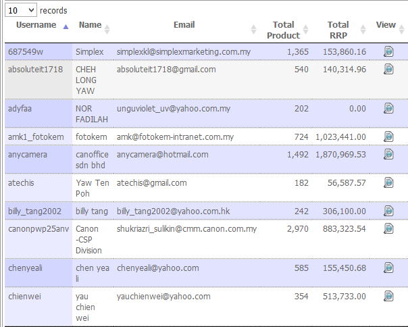The width and height of the screenshot is (408, 327).
Task: Sort by Total Product column
Action: point(283,30)
